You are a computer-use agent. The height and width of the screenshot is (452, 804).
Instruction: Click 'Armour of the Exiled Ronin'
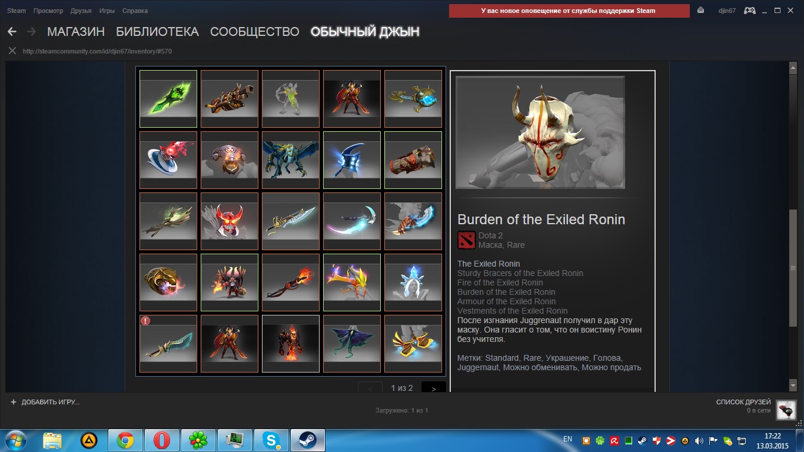(x=506, y=301)
